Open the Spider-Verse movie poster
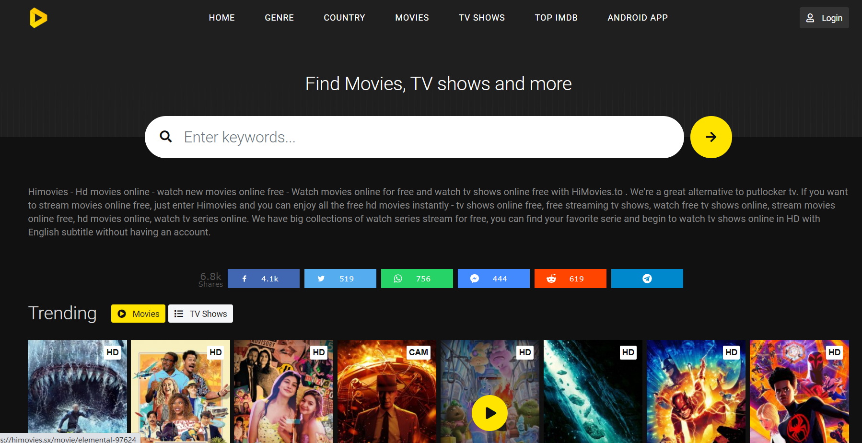862x443 pixels. pyautogui.click(x=799, y=391)
